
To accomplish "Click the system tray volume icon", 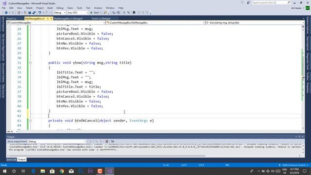I will pos(273,171).
